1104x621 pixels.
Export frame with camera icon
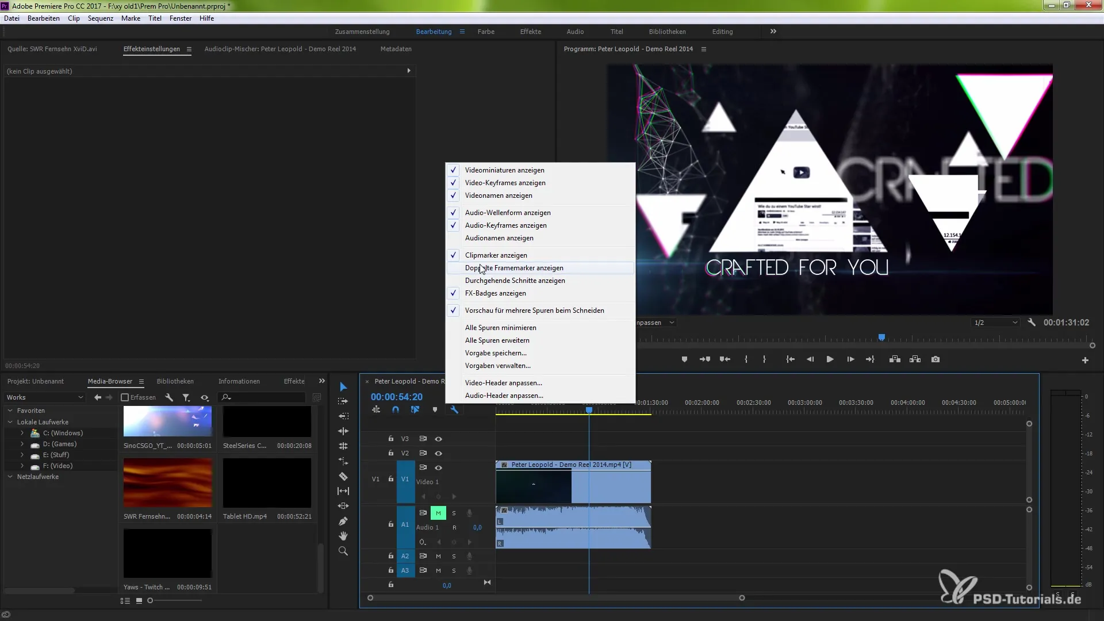[x=936, y=359]
